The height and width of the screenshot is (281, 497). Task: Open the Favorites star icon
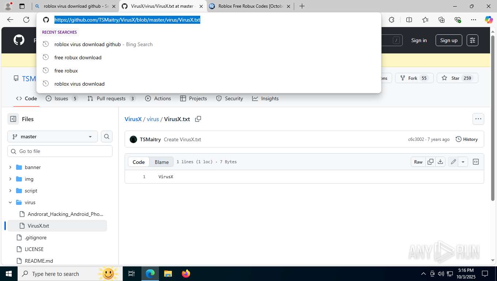pos(425,20)
